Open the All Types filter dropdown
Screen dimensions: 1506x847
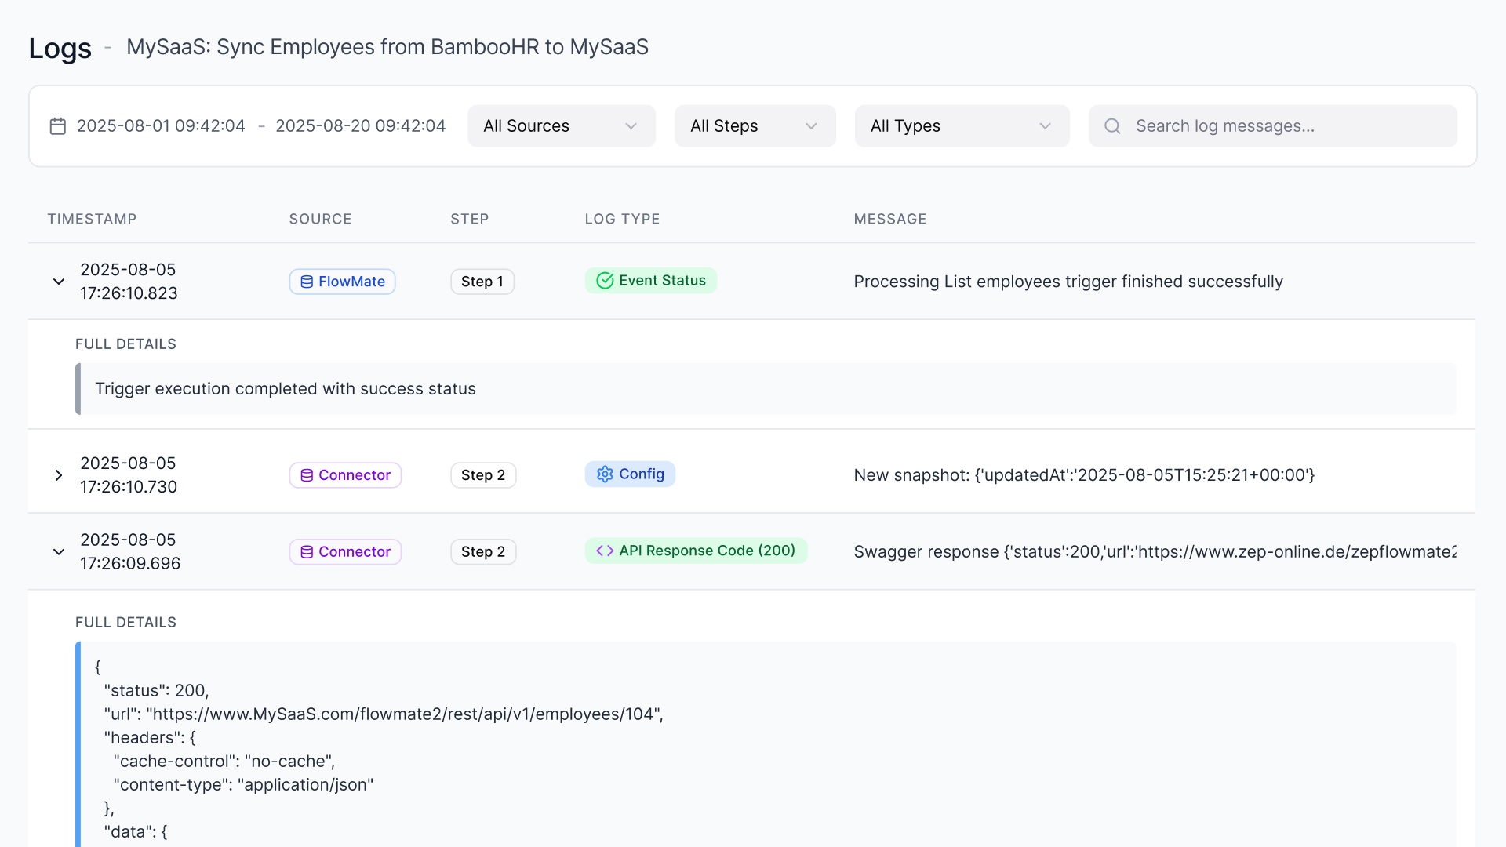click(961, 126)
